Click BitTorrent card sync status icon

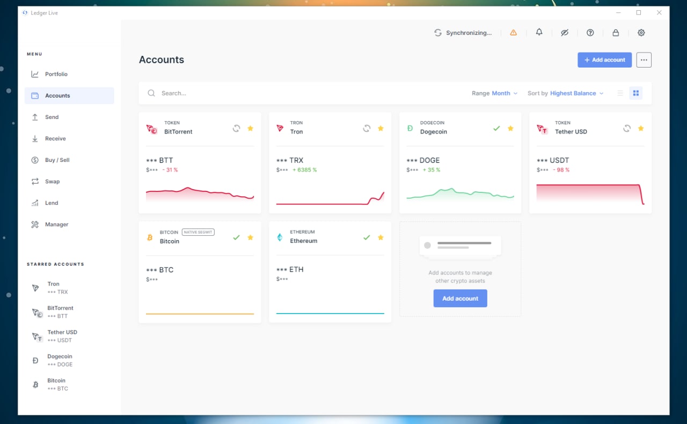coord(236,128)
